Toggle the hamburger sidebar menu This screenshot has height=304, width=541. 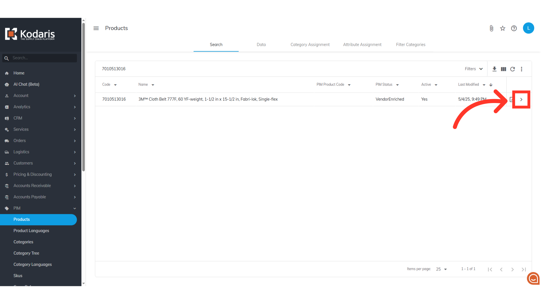96,28
